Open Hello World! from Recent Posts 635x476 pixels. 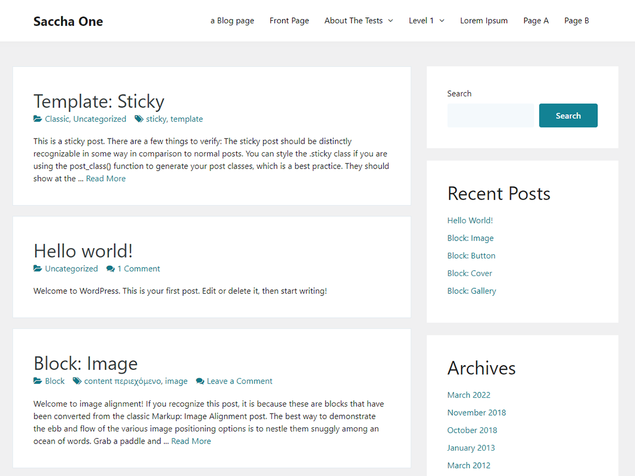pos(470,220)
